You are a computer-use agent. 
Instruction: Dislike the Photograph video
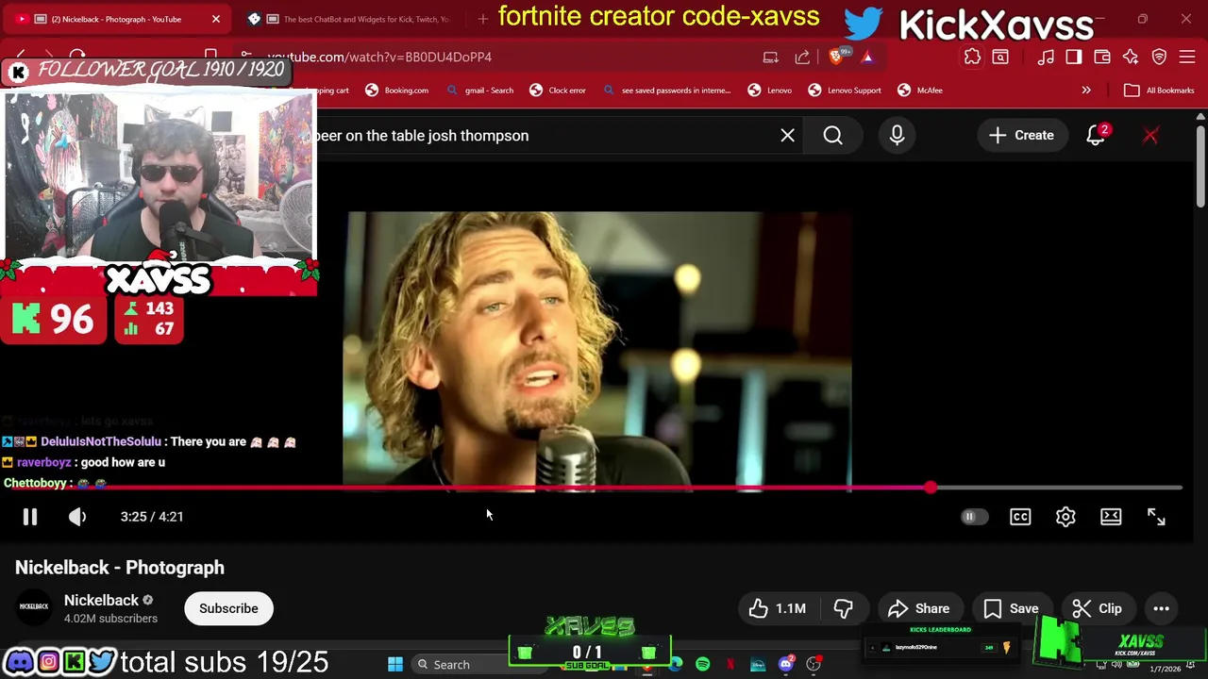pos(844,608)
